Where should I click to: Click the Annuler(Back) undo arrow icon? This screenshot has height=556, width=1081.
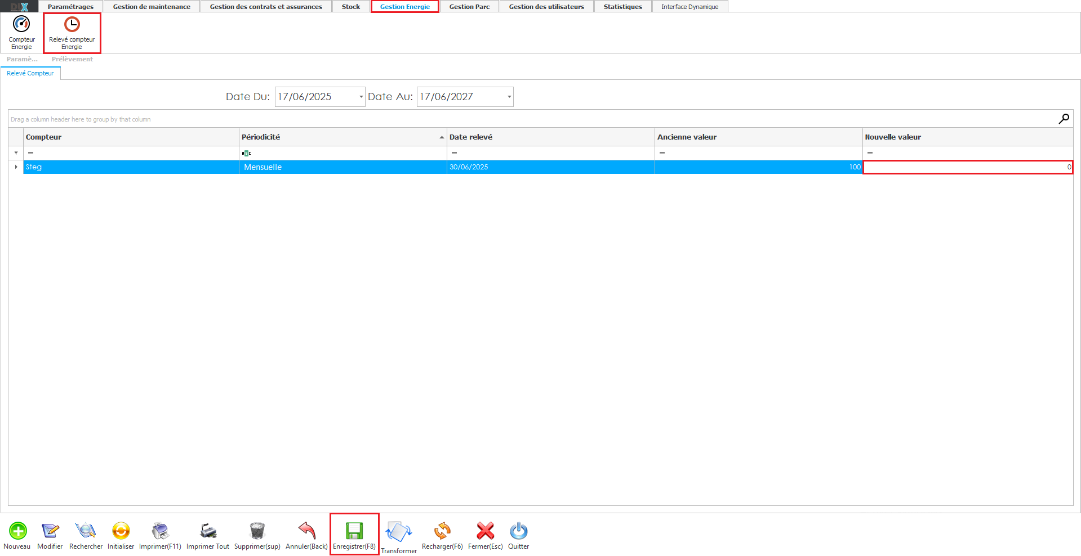point(306,531)
